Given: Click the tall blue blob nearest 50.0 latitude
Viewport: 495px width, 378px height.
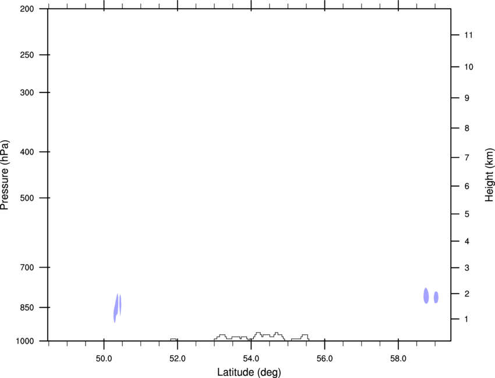Looking at the screenshot, I should point(116,308).
